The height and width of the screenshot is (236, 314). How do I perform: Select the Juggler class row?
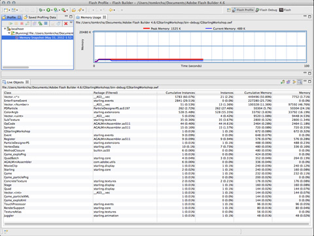point(157,216)
